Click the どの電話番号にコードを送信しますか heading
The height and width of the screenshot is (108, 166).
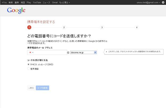click(x=59, y=36)
